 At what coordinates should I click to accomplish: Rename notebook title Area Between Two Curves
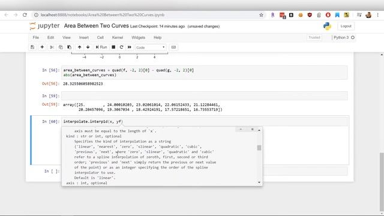(x=96, y=26)
